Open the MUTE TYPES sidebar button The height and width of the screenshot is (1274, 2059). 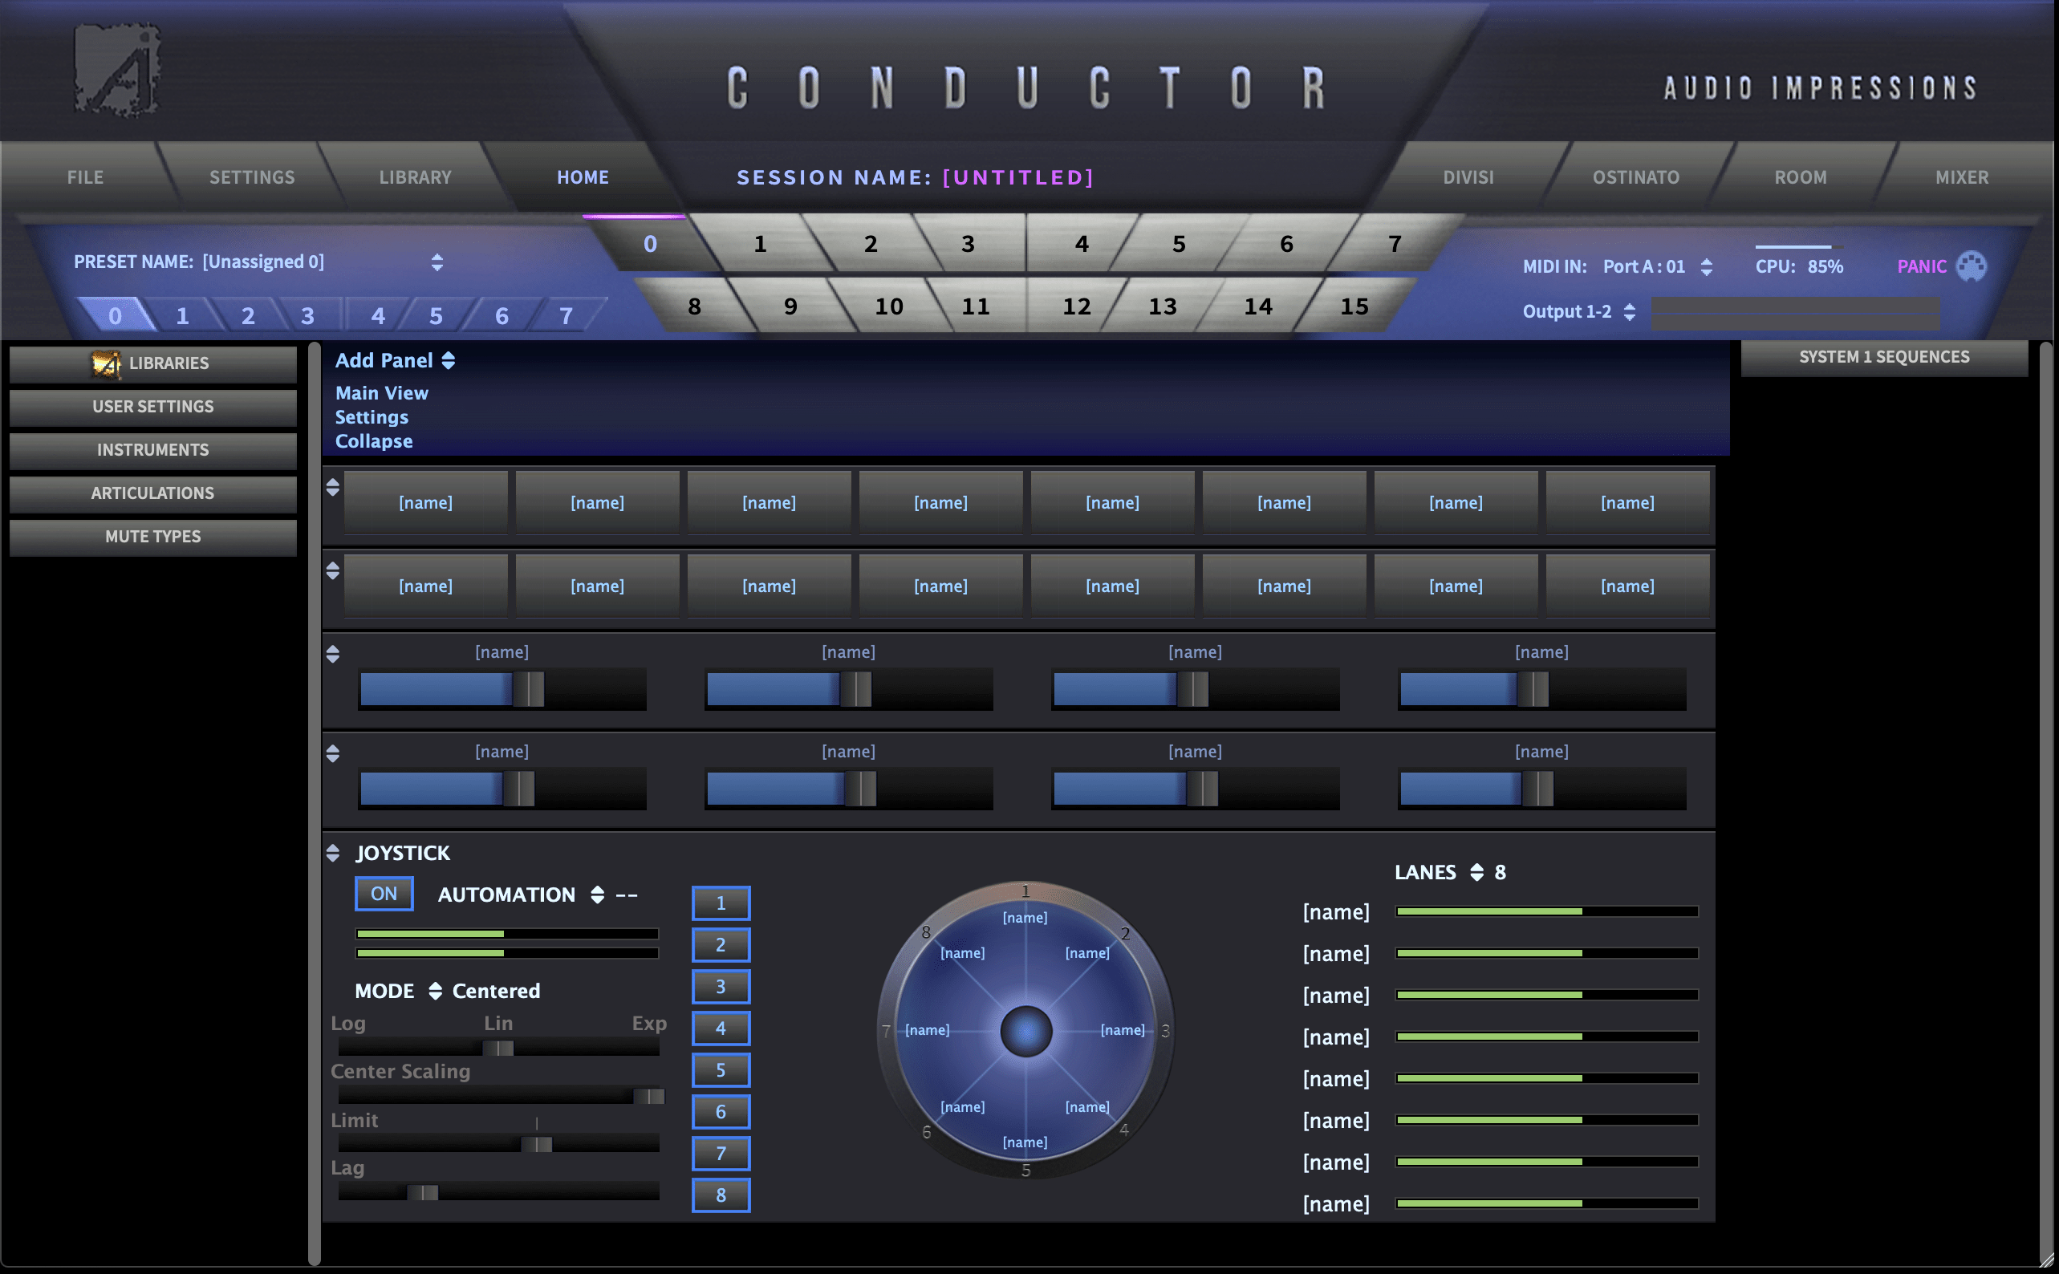152,537
